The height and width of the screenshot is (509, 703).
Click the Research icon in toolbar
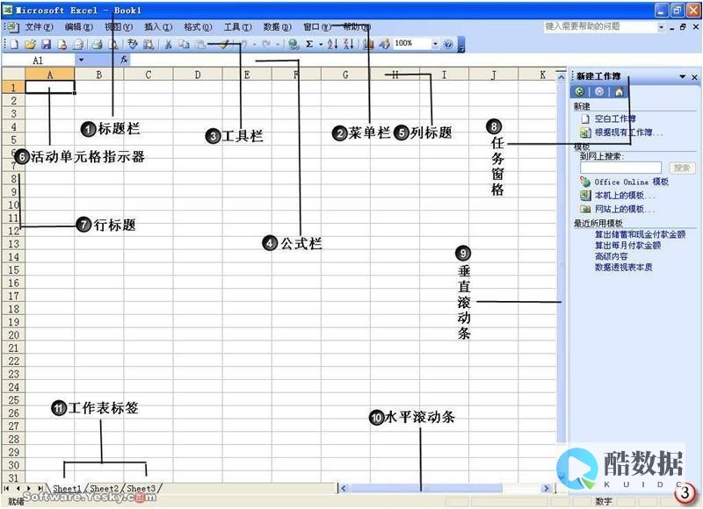149,44
